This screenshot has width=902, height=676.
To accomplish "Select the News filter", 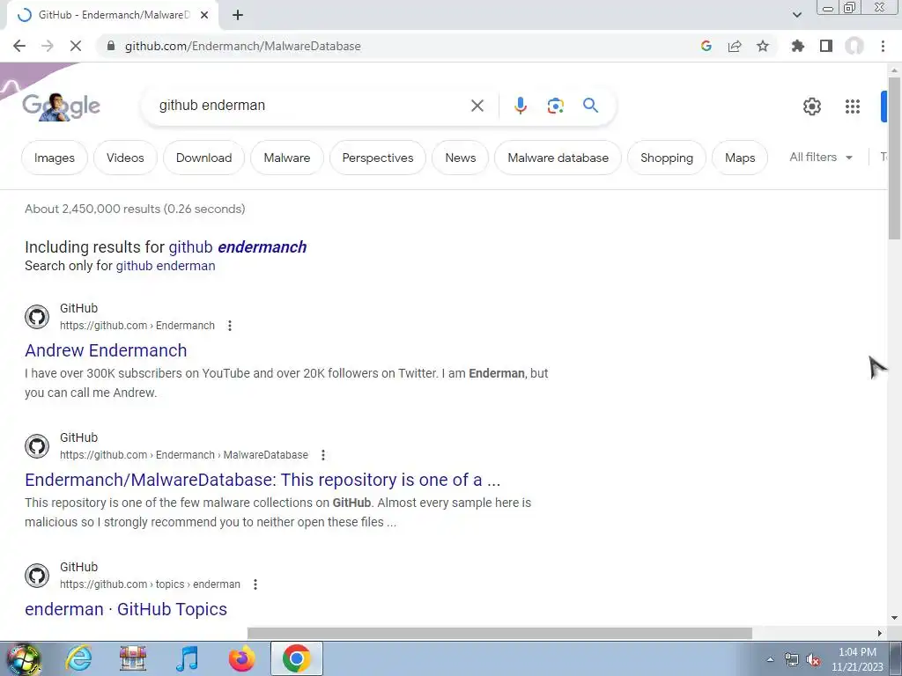I will click(x=460, y=158).
